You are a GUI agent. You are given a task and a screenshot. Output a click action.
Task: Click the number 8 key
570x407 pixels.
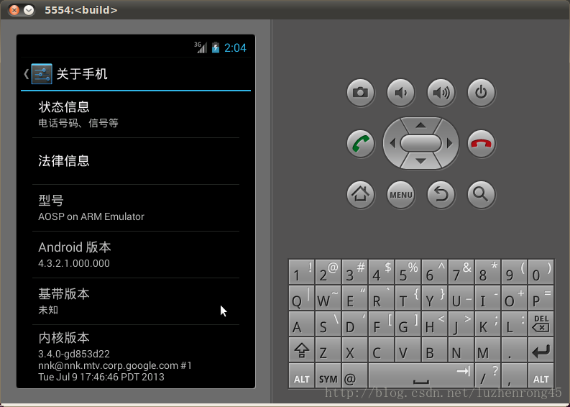point(488,272)
